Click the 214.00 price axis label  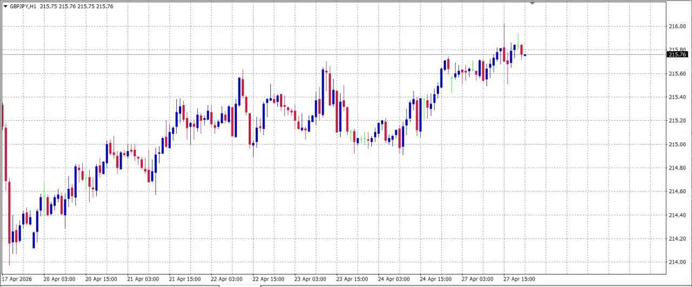pyautogui.click(x=677, y=263)
